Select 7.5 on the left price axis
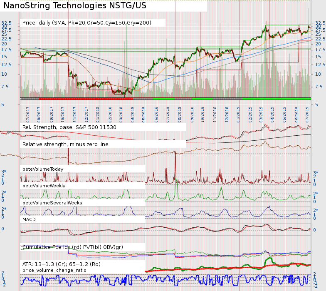Screen dimensions: 326x291 (5, 87)
